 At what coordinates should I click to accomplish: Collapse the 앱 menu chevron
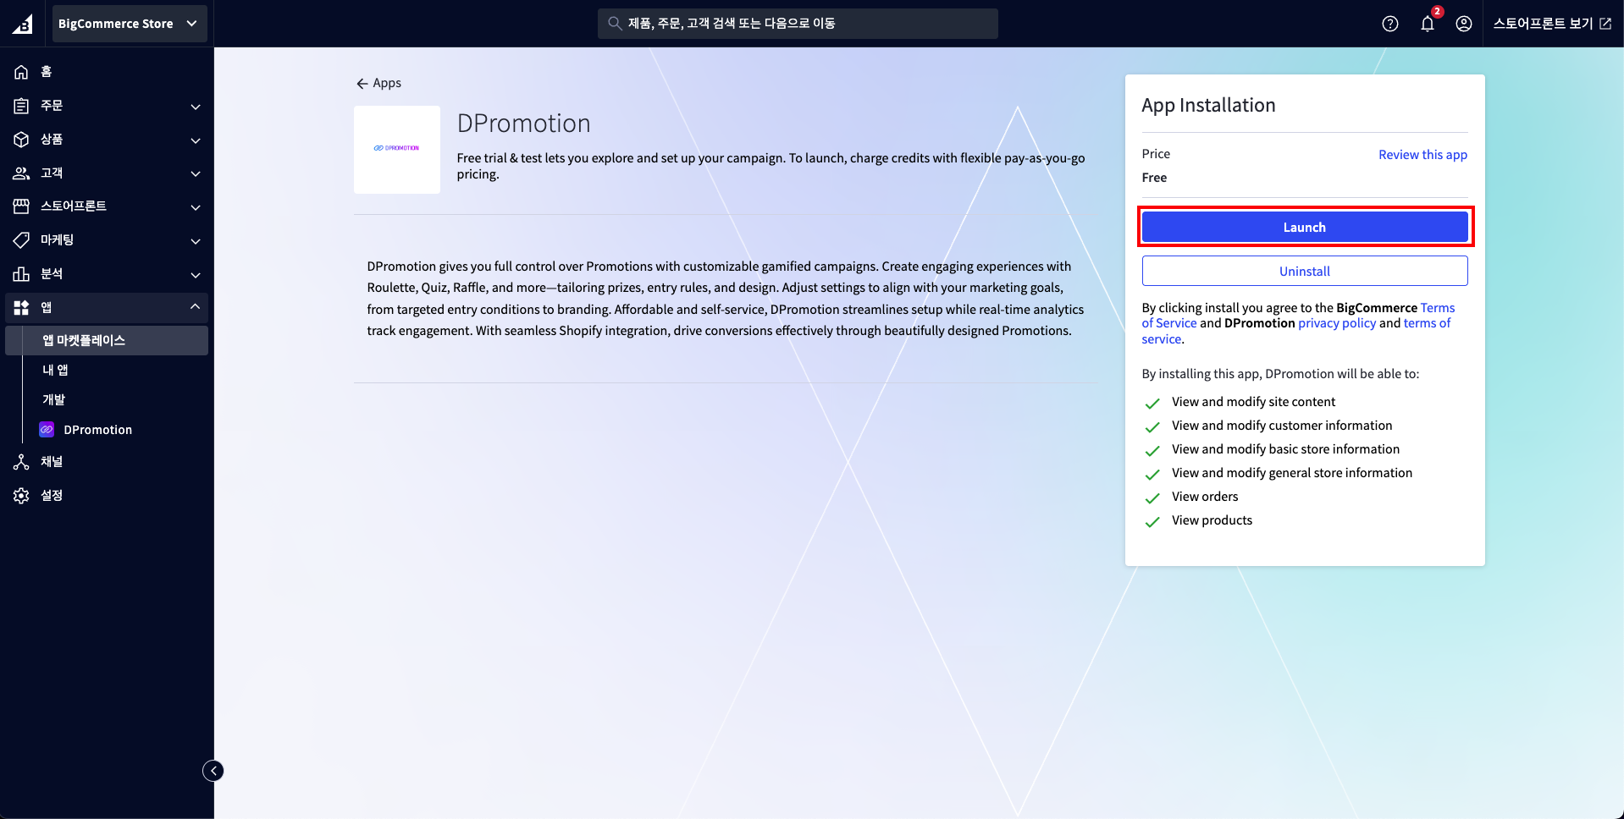coord(196,306)
